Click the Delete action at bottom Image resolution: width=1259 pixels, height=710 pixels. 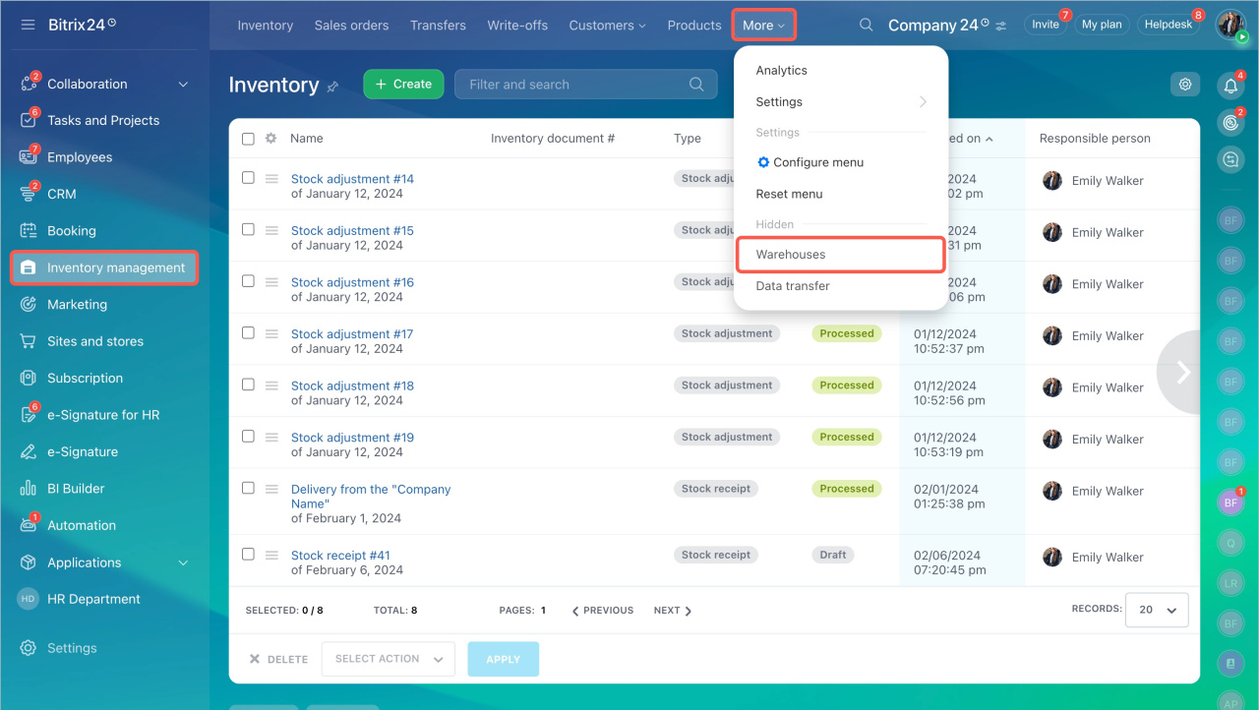[278, 659]
